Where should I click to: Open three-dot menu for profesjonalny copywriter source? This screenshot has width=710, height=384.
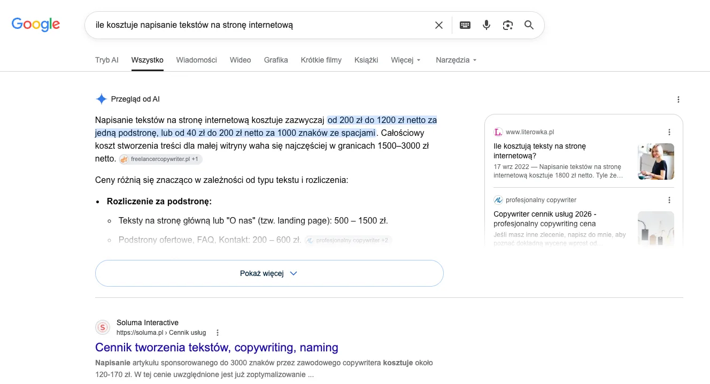pos(669,200)
